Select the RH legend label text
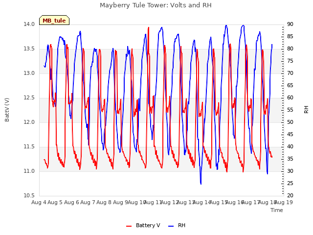Screen dimensions: 313x235 (x=181, y=225)
